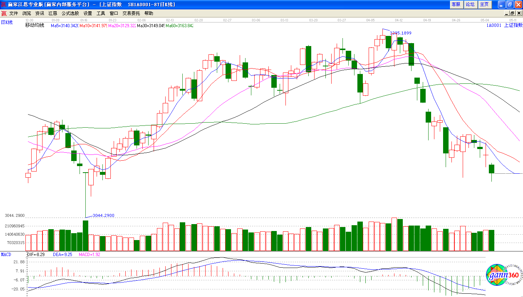Screen dimensions: 523x297
Task: Click the Ma20=3129.32 value
Action: coord(122,26)
